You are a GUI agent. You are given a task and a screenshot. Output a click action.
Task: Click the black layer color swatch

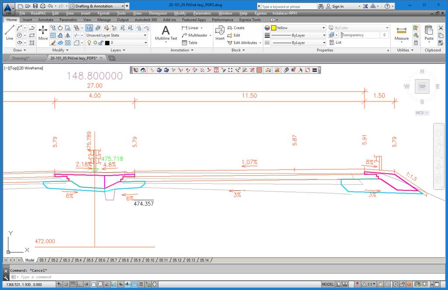(x=107, y=43)
